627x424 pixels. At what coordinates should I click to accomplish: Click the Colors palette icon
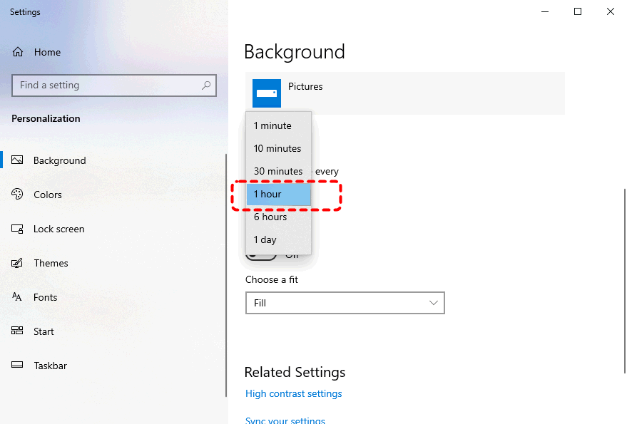point(18,195)
